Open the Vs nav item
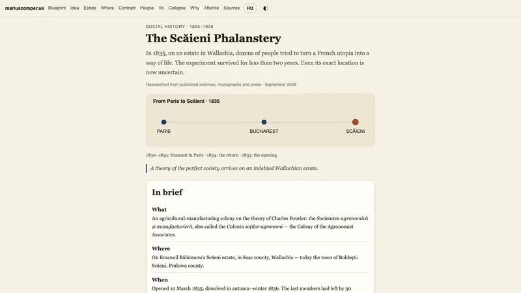The image size is (521, 293). (161, 8)
